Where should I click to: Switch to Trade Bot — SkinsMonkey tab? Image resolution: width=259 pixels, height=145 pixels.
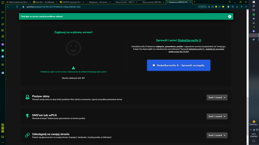[x=45, y=2]
